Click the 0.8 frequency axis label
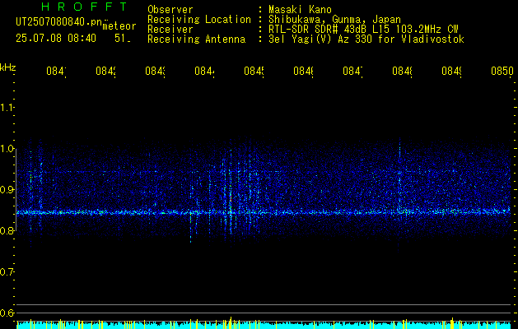 7,230
